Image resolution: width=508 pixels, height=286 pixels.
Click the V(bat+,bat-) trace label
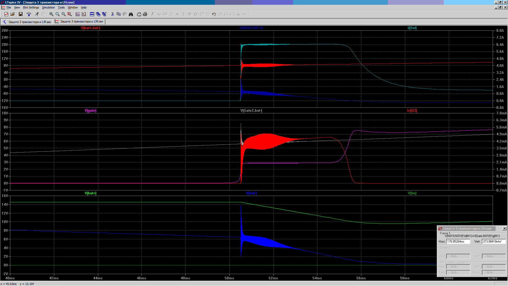coord(90,28)
